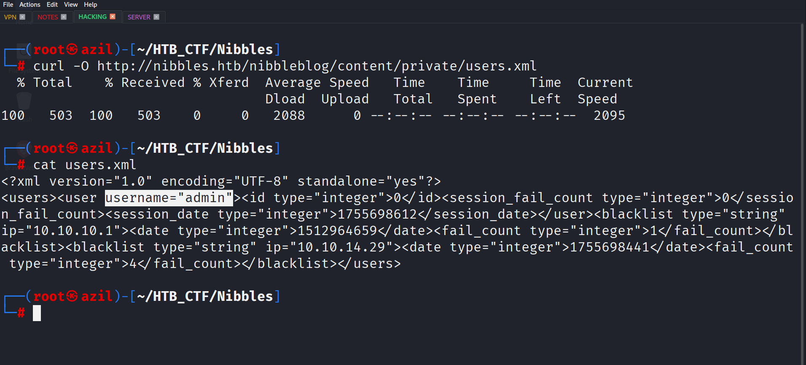806x365 pixels.
Task: Switch to the SERVER tab
Action: coord(139,17)
